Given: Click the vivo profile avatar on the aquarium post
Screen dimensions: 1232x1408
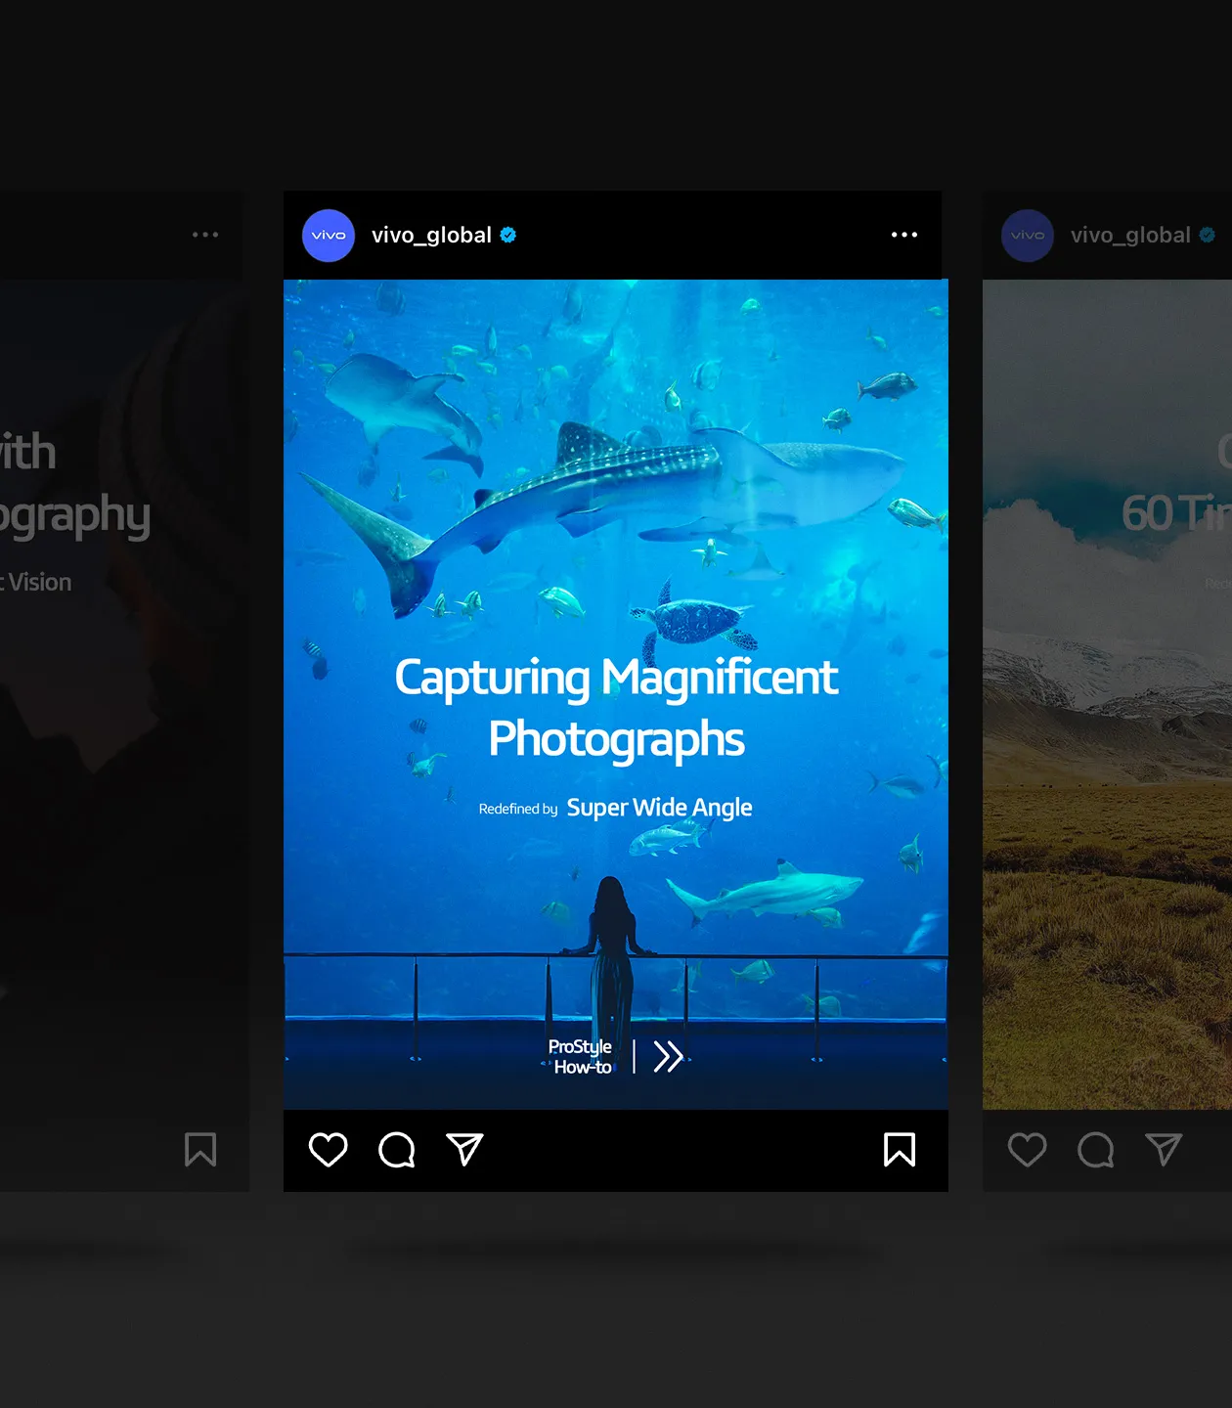Looking at the screenshot, I should (328, 235).
